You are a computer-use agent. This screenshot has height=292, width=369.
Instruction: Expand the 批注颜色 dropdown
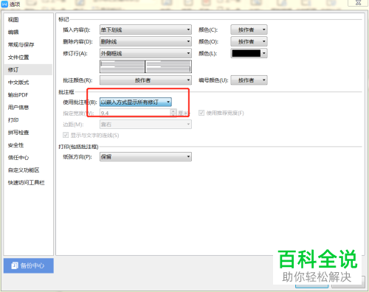145,80
